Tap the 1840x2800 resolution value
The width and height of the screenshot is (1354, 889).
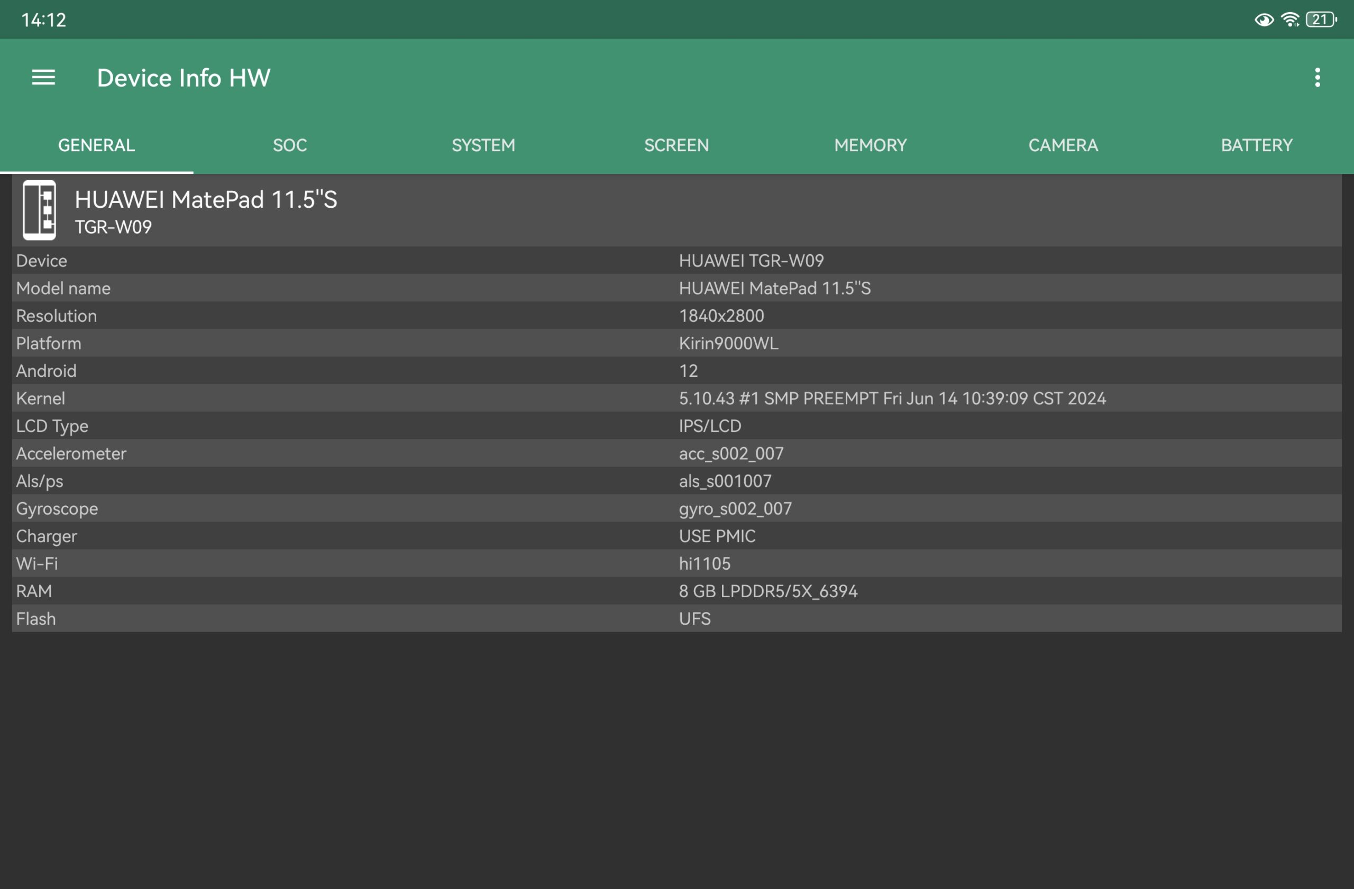pos(721,316)
